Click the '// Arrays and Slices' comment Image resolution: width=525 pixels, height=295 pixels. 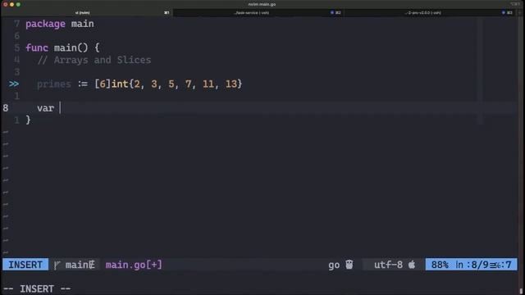[x=94, y=60]
